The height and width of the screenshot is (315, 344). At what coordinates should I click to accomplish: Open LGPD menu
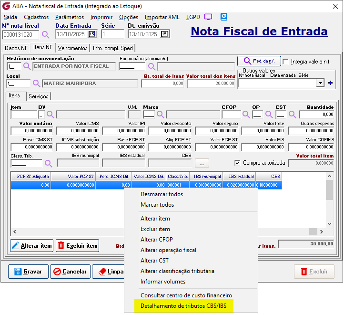pyautogui.click(x=193, y=17)
